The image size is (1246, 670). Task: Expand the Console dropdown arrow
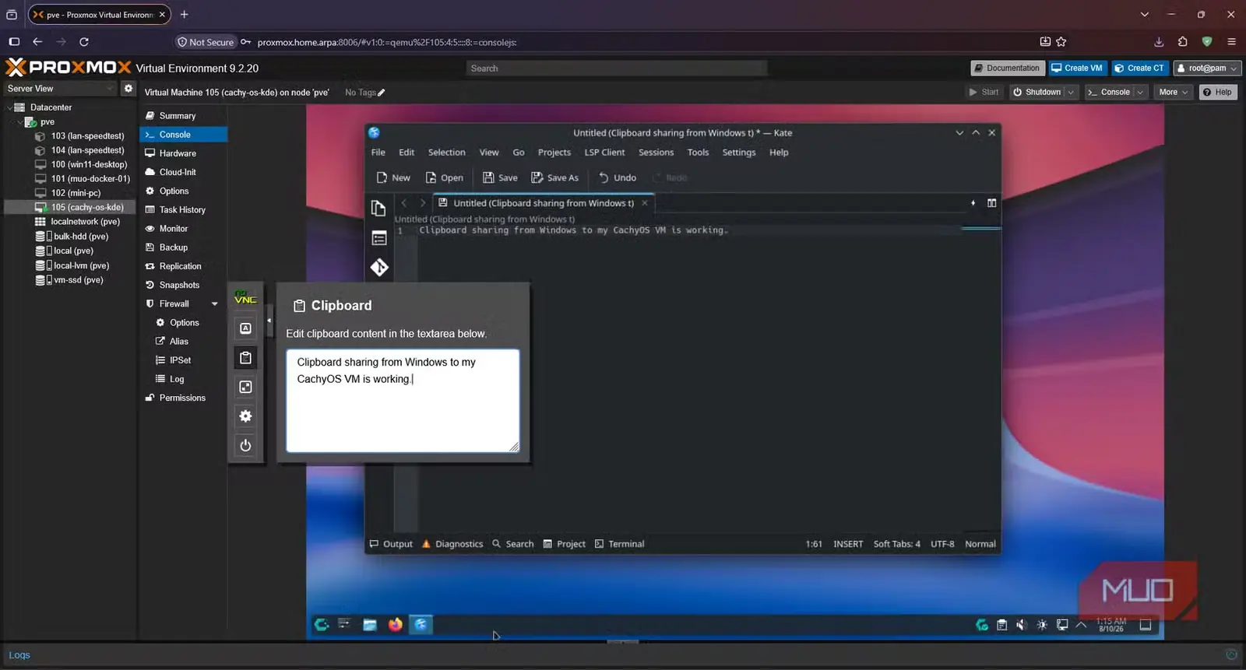tap(1140, 92)
